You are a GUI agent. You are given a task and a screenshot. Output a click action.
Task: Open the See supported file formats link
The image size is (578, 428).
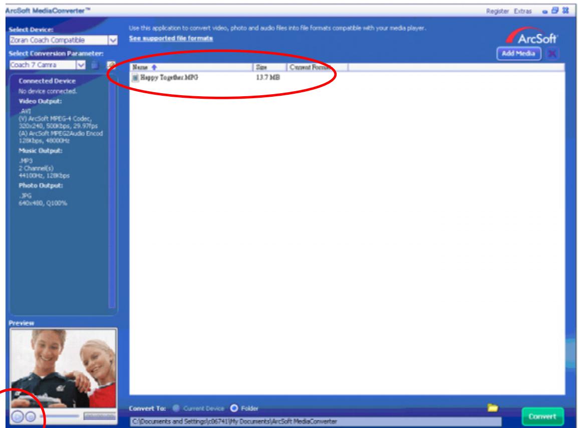pos(171,39)
